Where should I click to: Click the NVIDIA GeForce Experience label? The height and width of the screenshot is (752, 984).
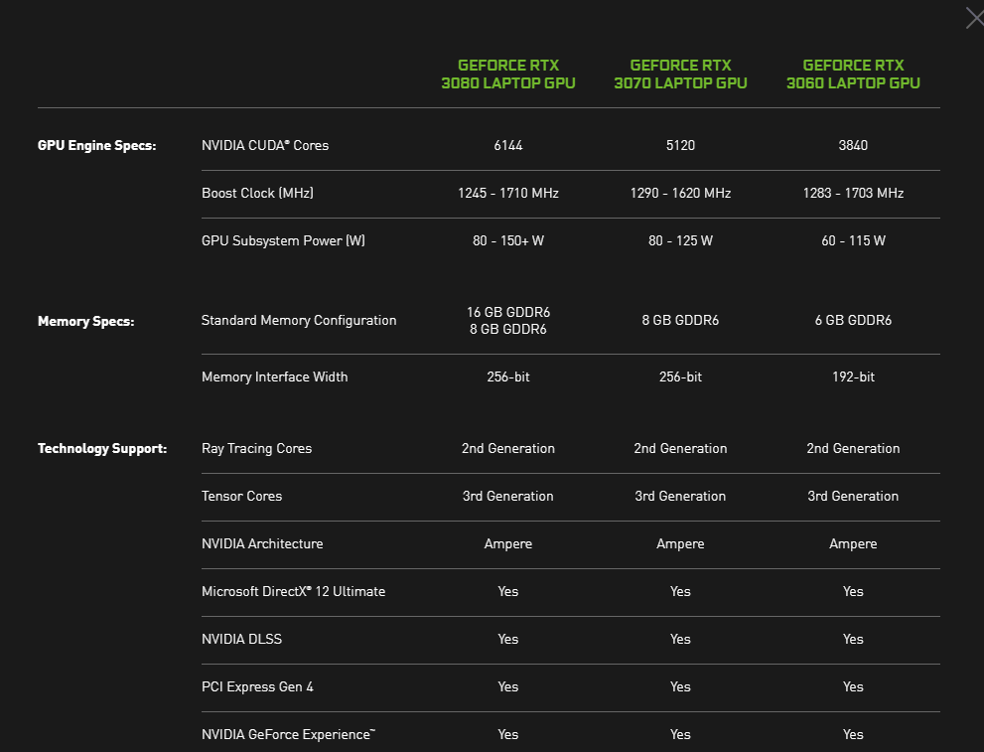coord(288,734)
